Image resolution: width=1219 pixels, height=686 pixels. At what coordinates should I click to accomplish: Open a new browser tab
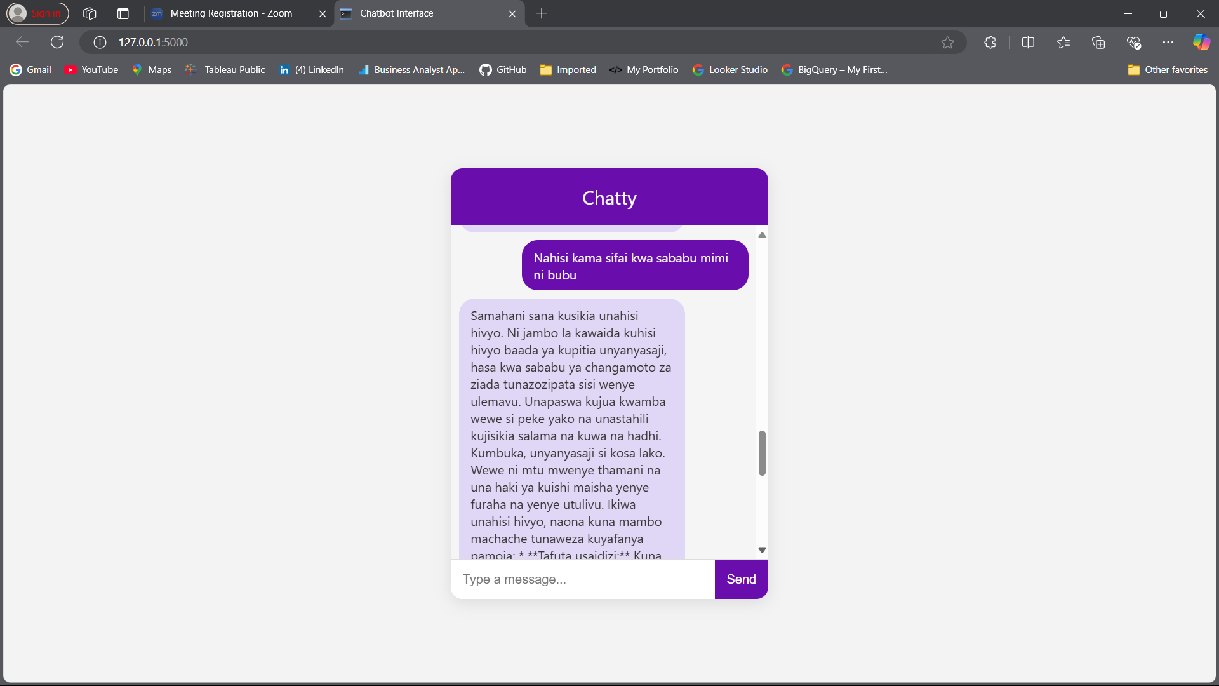pyautogui.click(x=542, y=13)
